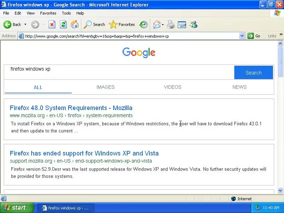Click support.mozilla.org end-support URL text

coord(81,161)
